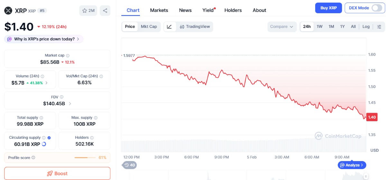Expand Volume (24h) details chevron
This screenshot has height=180, width=386.
pyautogui.click(x=47, y=83)
